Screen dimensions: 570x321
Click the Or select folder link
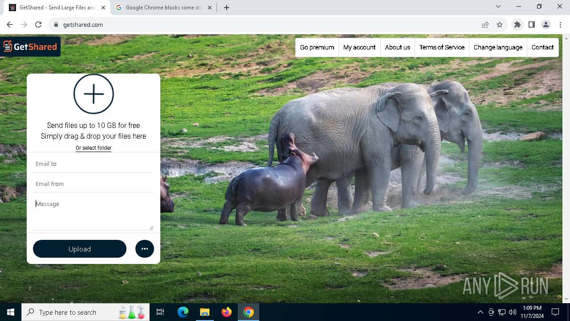pyautogui.click(x=94, y=148)
